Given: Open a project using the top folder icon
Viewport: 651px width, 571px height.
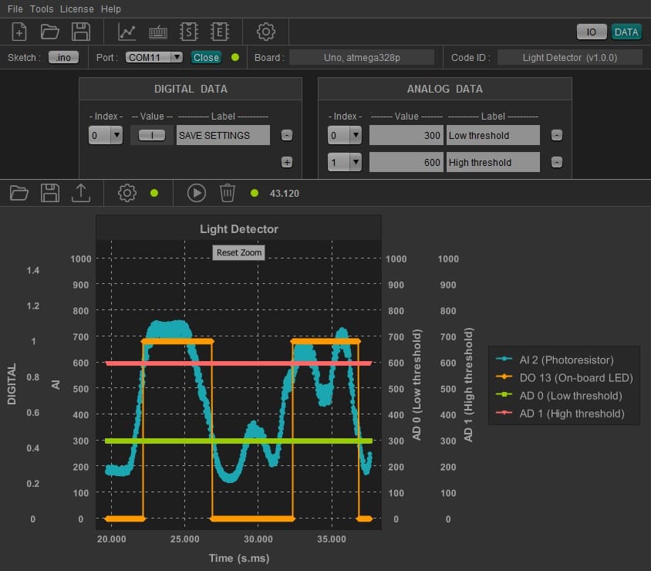Looking at the screenshot, I should 49,32.
